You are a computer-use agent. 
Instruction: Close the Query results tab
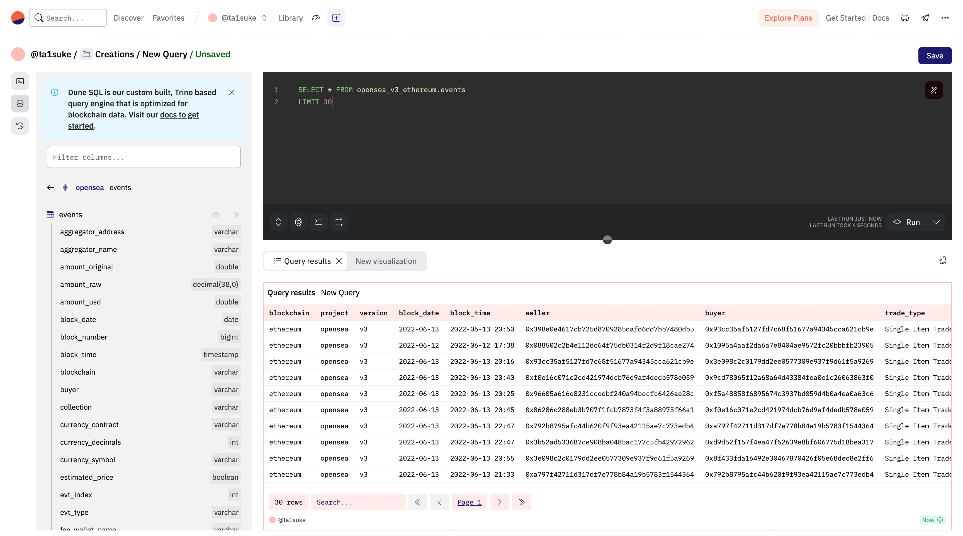click(339, 261)
